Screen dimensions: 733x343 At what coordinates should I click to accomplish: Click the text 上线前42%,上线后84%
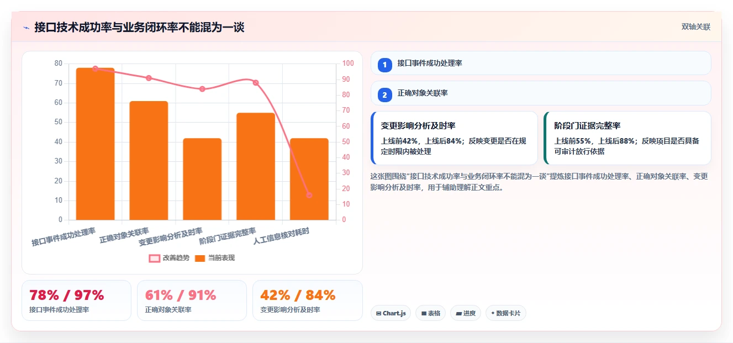421,141
